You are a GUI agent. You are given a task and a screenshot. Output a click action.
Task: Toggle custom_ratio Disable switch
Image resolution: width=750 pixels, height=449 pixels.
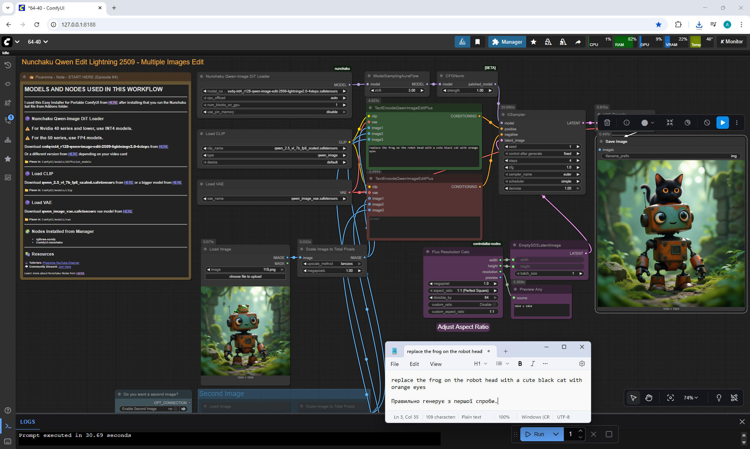[495, 305]
